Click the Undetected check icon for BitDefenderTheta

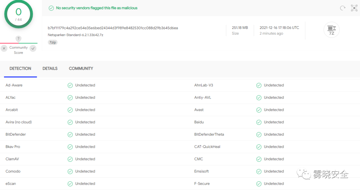pyautogui.click(x=259, y=135)
